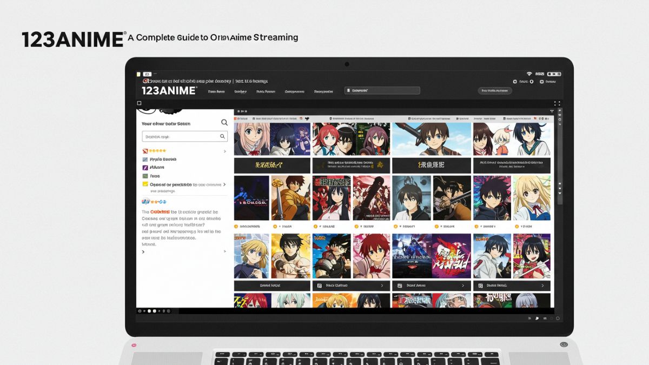The image size is (649, 365).
Task: Click the magnifier icon inside the sidebar search box
Action: tap(223, 137)
